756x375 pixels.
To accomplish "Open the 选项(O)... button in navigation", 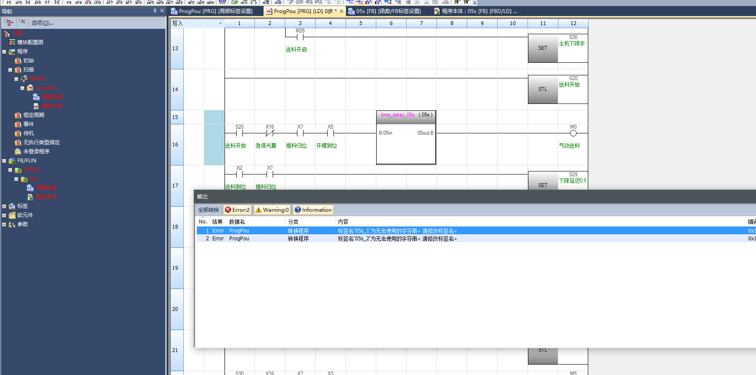I will click(x=42, y=23).
